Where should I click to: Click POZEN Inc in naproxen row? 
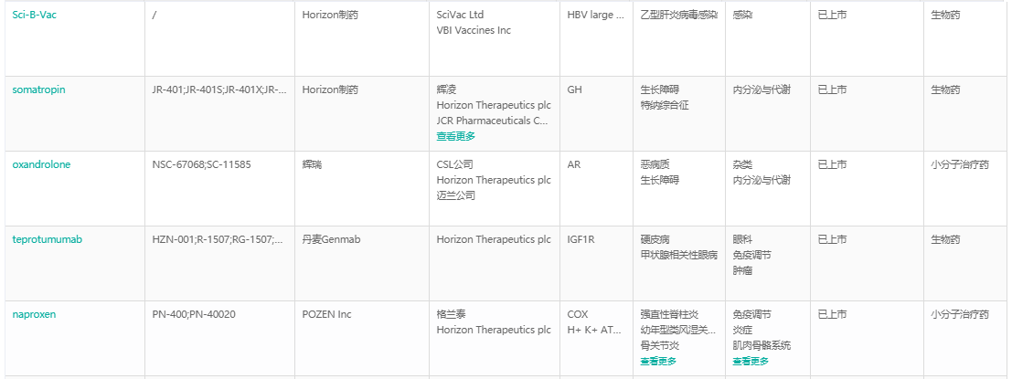tap(326, 314)
